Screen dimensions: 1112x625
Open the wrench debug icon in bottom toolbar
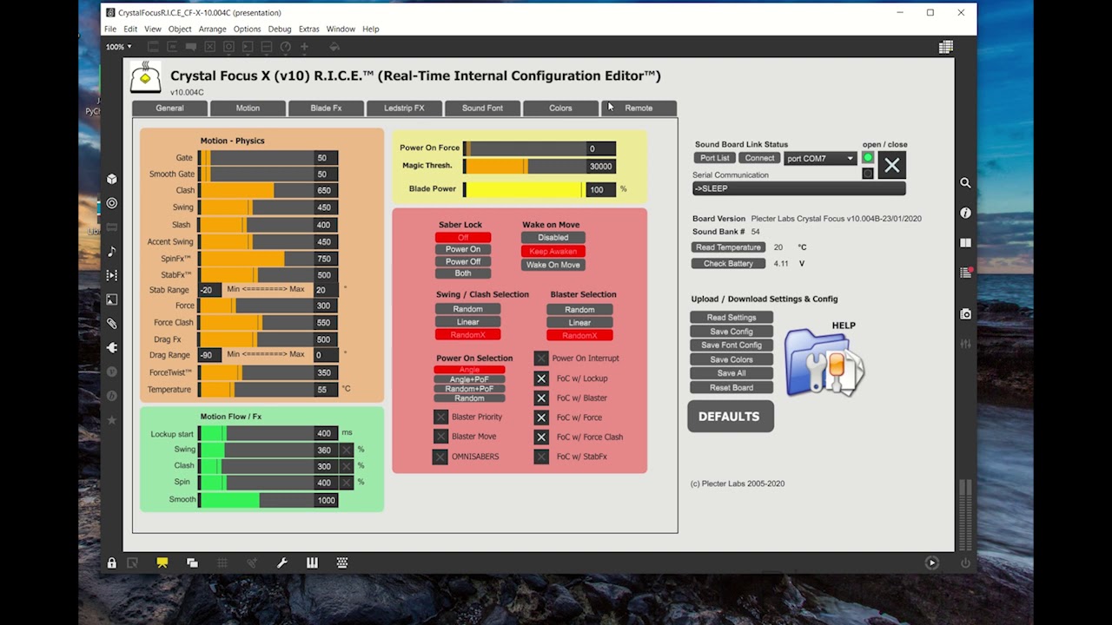coord(282,562)
